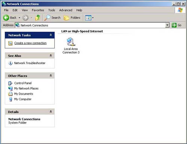Click the green Go button
The image size is (187, 144).
pos(177,25)
